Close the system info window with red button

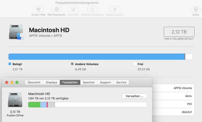tap(7, 82)
